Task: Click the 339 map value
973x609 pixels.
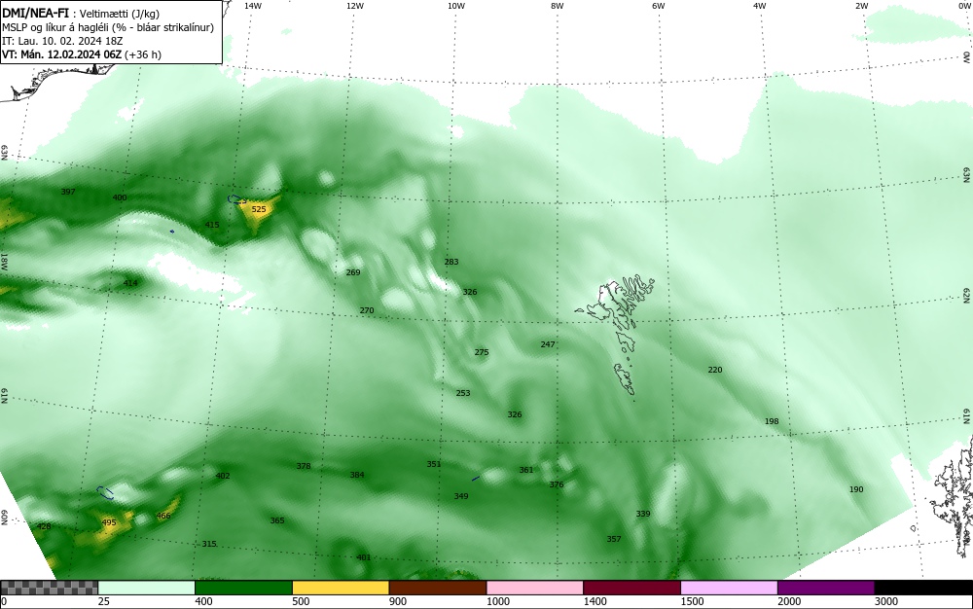Action: tap(643, 514)
